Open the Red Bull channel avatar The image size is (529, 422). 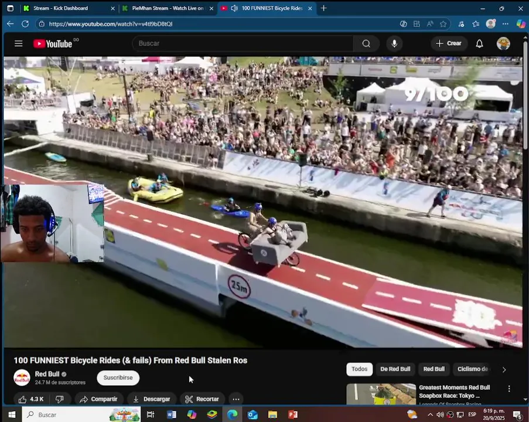pyautogui.click(x=22, y=378)
